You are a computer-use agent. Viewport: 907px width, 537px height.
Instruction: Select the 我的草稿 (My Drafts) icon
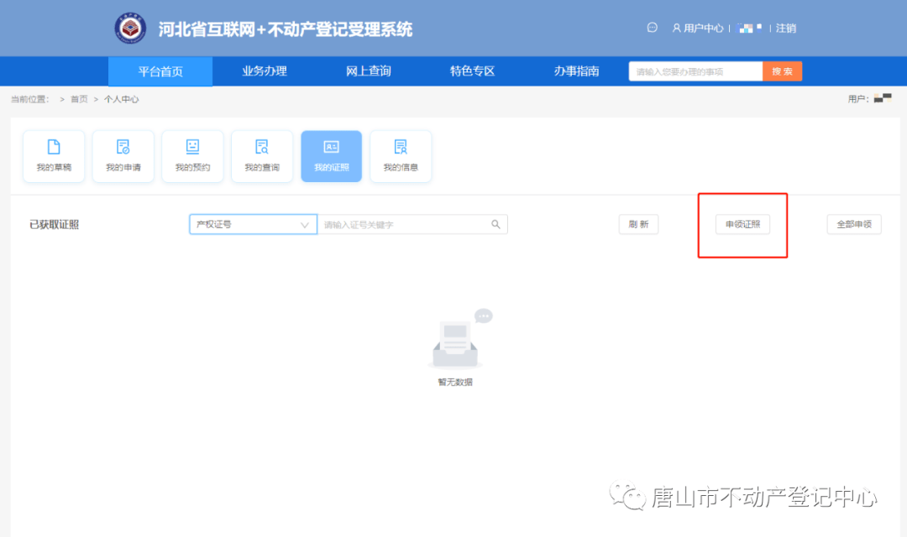(x=54, y=156)
